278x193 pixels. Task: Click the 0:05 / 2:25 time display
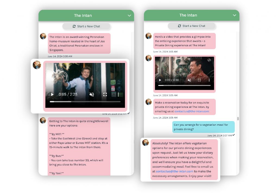coord(68,94)
